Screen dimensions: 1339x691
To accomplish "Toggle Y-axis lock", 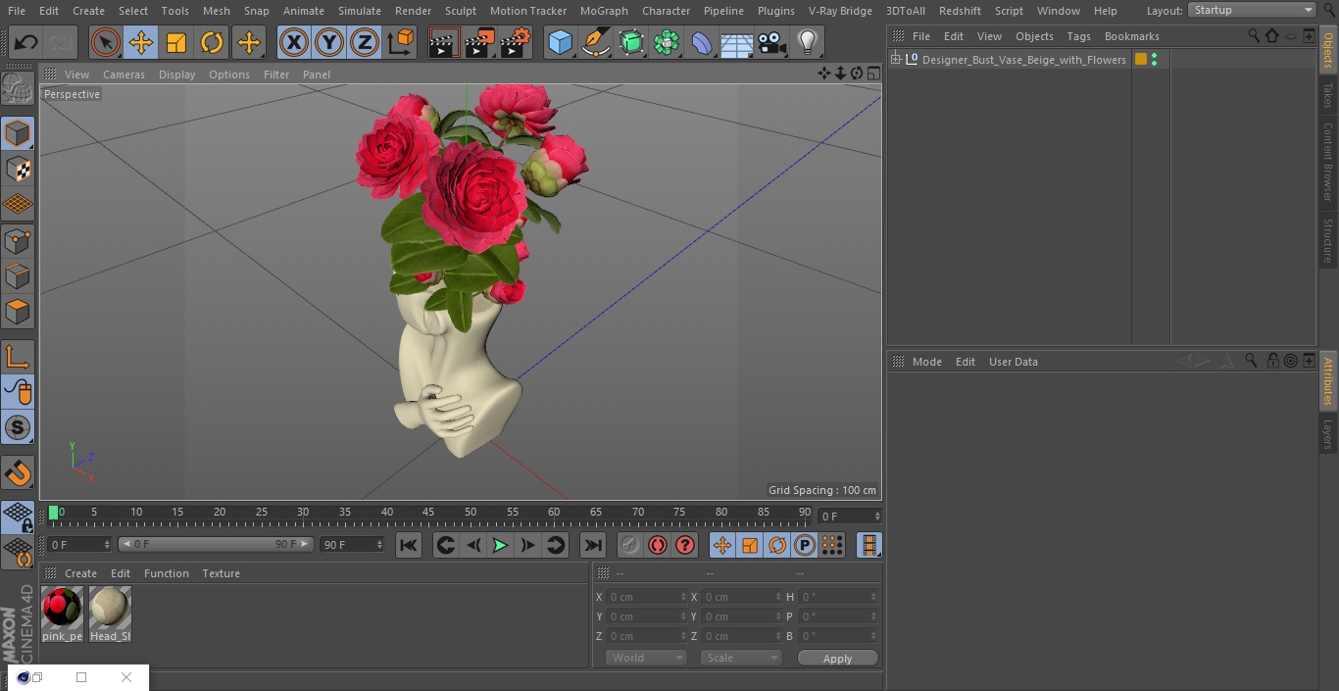I will click(328, 42).
